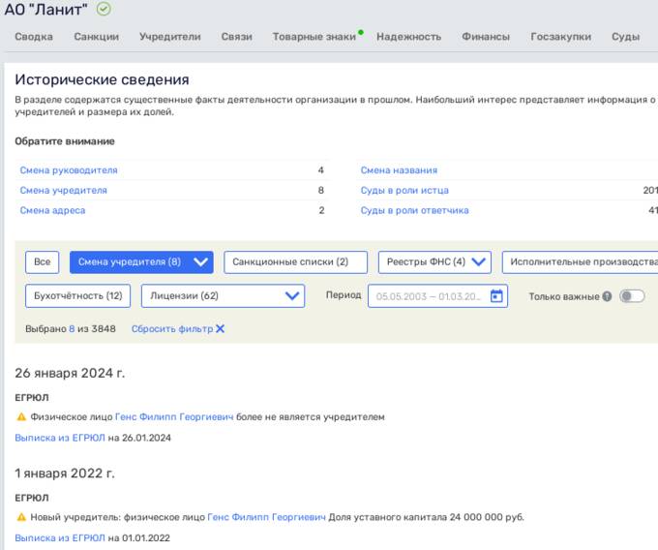The width and height of the screenshot is (658, 550).
Task: Open the Сводка tab
Action: point(34,37)
